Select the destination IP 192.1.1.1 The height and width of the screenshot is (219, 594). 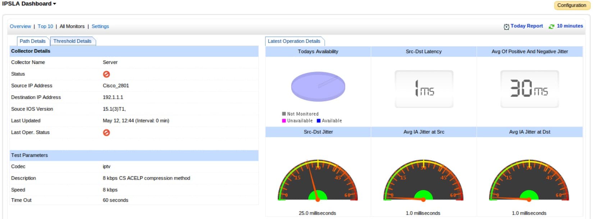coord(113,97)
